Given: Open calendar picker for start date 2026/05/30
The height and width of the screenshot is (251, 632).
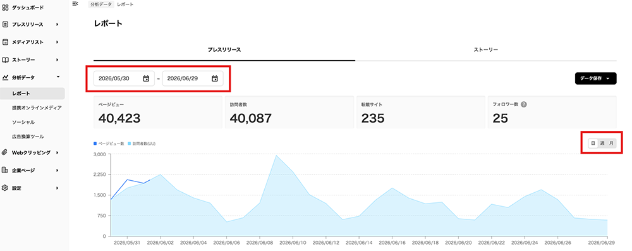Looking at the screenshot, I should pos(147,78).
